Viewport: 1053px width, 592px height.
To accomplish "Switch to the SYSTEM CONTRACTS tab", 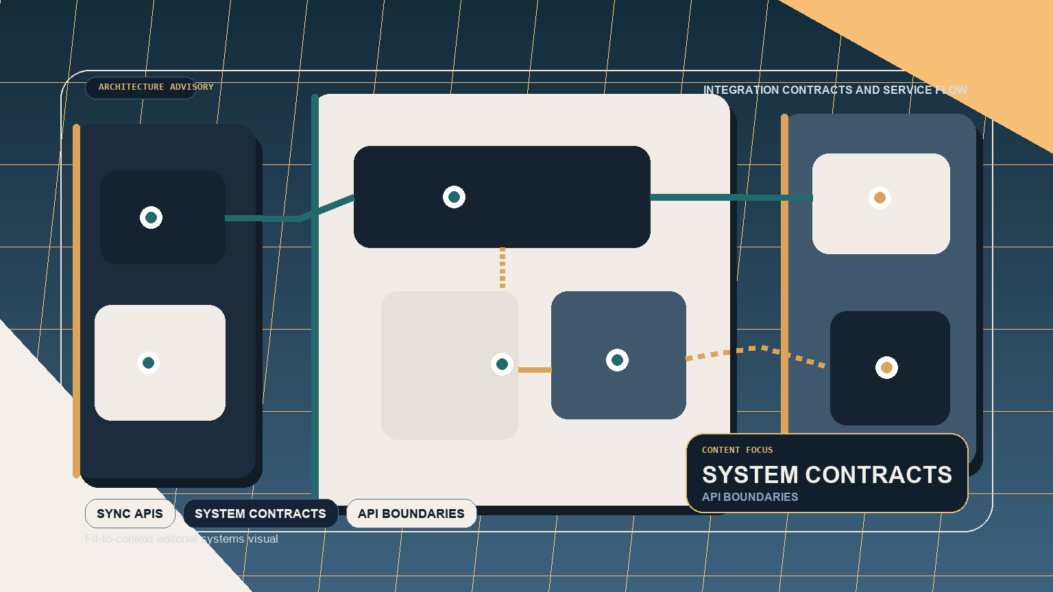I will point(261,513).
